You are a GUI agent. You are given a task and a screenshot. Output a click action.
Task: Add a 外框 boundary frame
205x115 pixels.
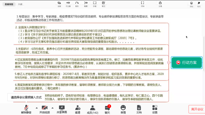(95, 4)
